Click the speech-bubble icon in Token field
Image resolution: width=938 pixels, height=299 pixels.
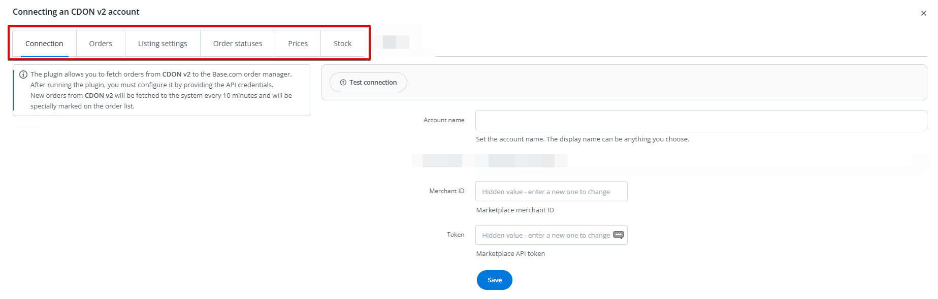click(618, 235)
